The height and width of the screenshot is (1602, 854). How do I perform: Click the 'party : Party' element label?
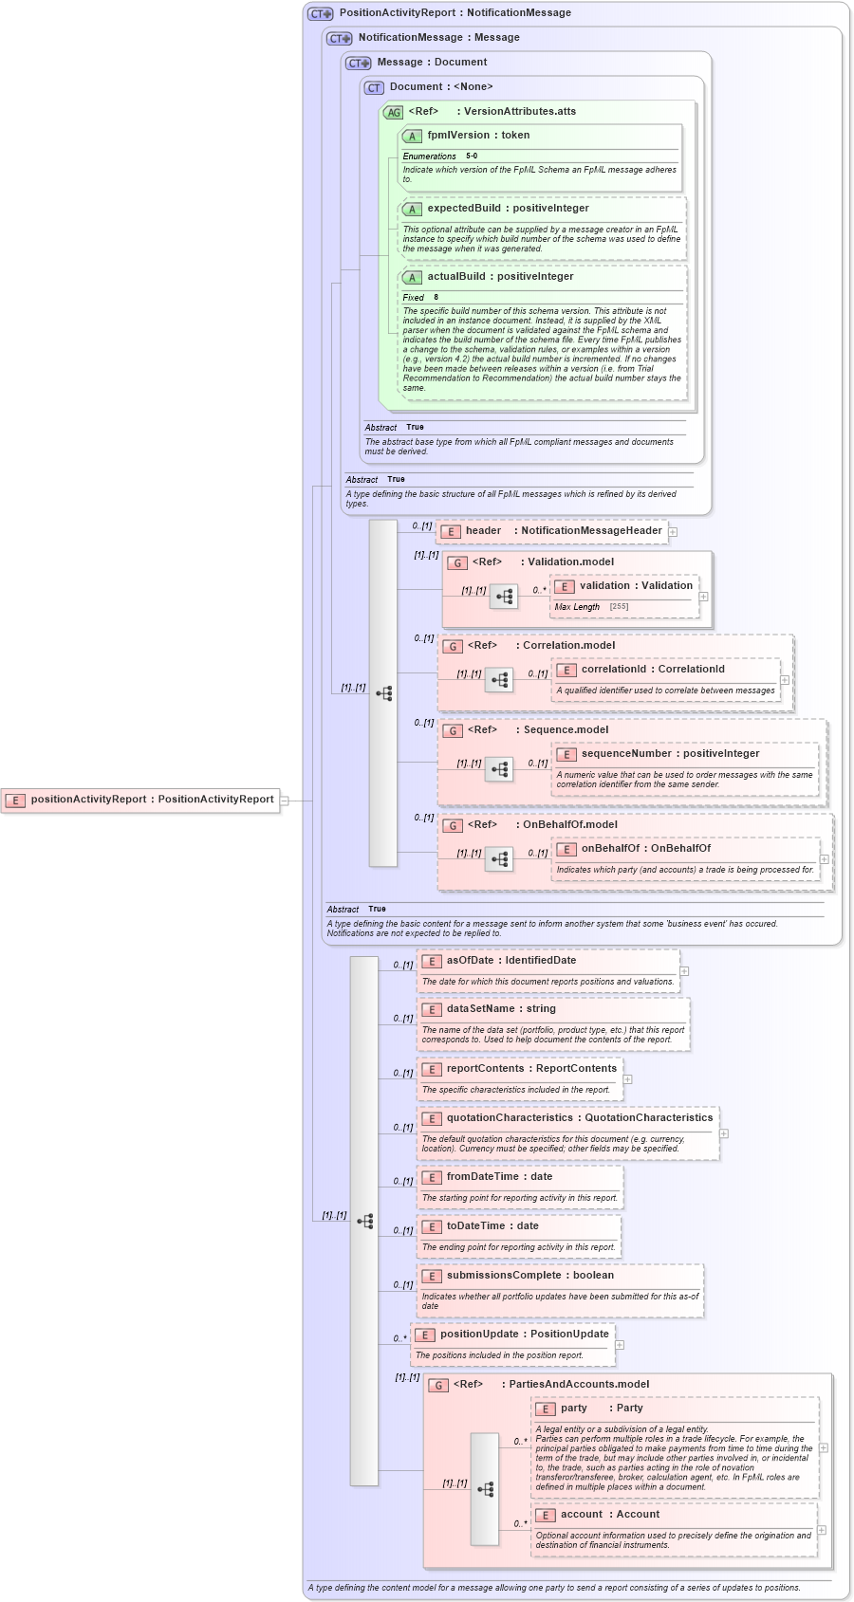[x=602, y=1409]
